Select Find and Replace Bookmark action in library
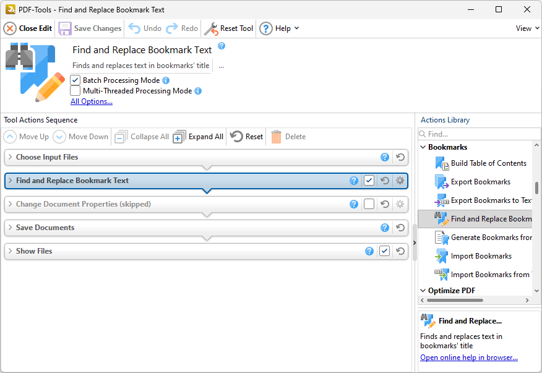Screen dimensions: 542x373 pyautogui.click(x=475, y=219)
